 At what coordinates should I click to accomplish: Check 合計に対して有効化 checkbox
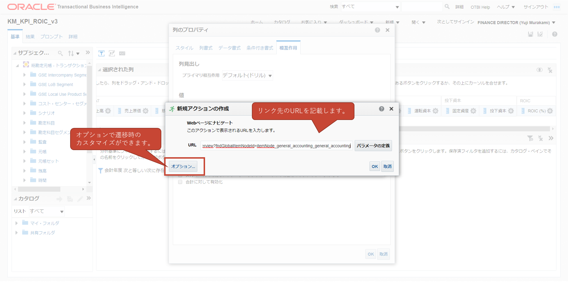pos(180,182)
